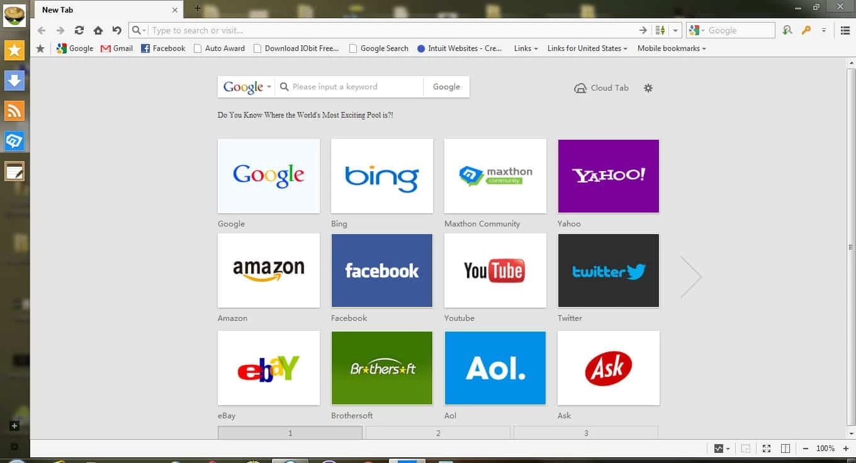This screenshot has height=463, width=856.
Task: Open the RSS feed reader icon
Action: (x=14, y=111)
